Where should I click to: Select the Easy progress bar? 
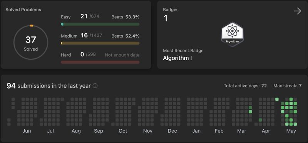100,24
